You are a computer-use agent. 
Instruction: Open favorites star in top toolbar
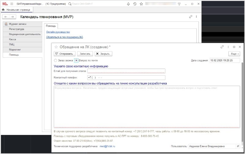coord(141,4)
